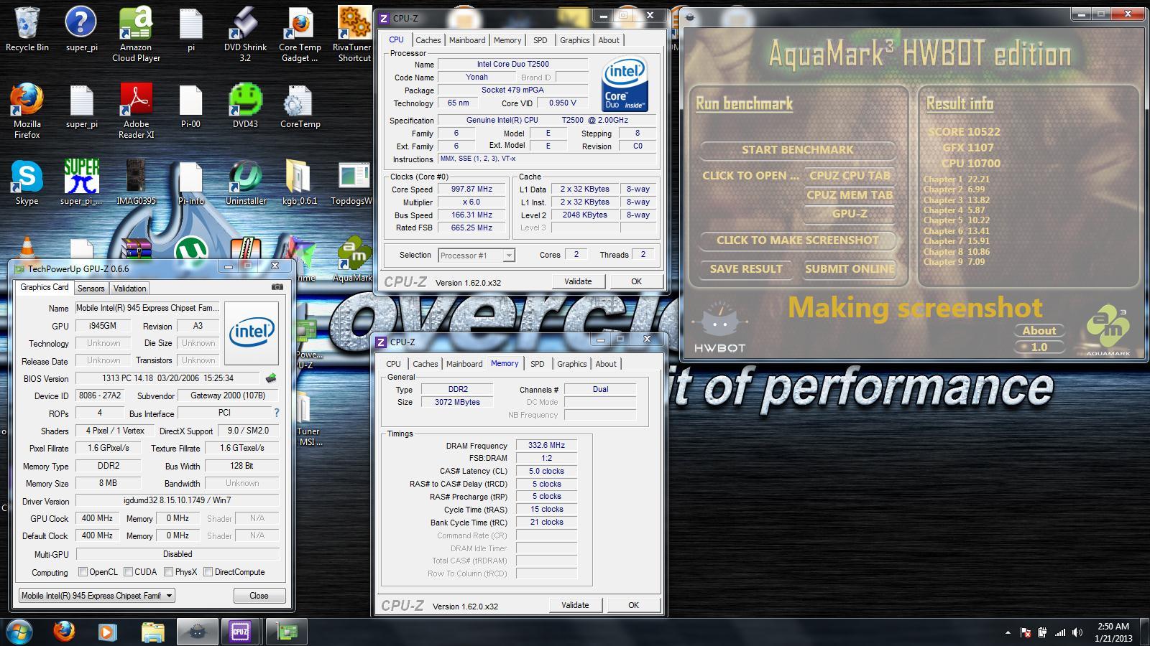The width and height of the screenshot is (1150, 646).
Task: Open Validation tab in GPU-Z
Action: pyautogui.click(x=130, y=288)
